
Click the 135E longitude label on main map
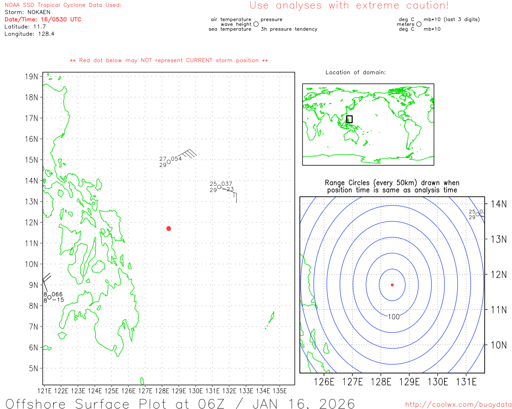(x=280, y=391)
